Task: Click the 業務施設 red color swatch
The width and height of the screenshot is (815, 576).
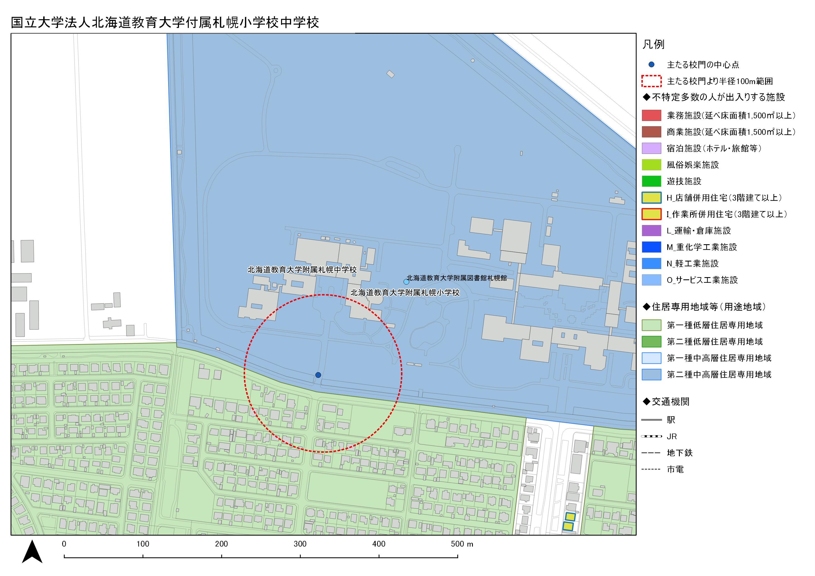Action: pyautogui.click(x=651, y=115)
